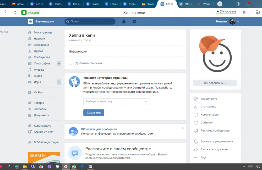Image resolution: width=262 pixels, height=170 pixels.
Task: Open Viber from the taskbar
Action: coord(49,167)
